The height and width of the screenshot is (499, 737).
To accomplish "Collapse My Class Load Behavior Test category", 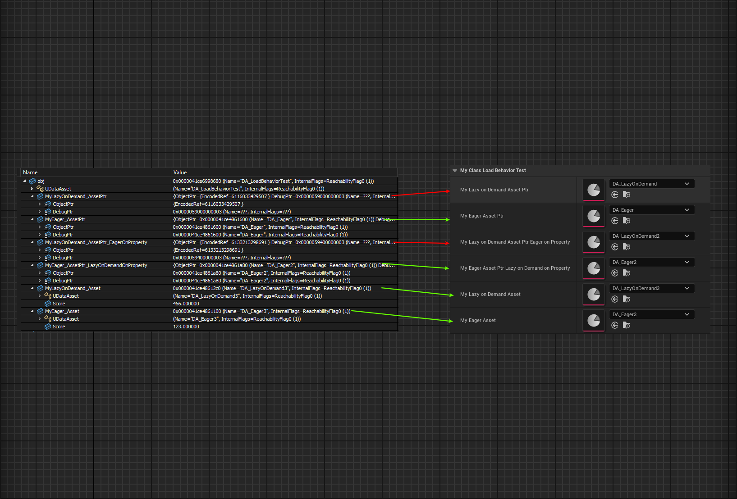I will tap(455, 171).
